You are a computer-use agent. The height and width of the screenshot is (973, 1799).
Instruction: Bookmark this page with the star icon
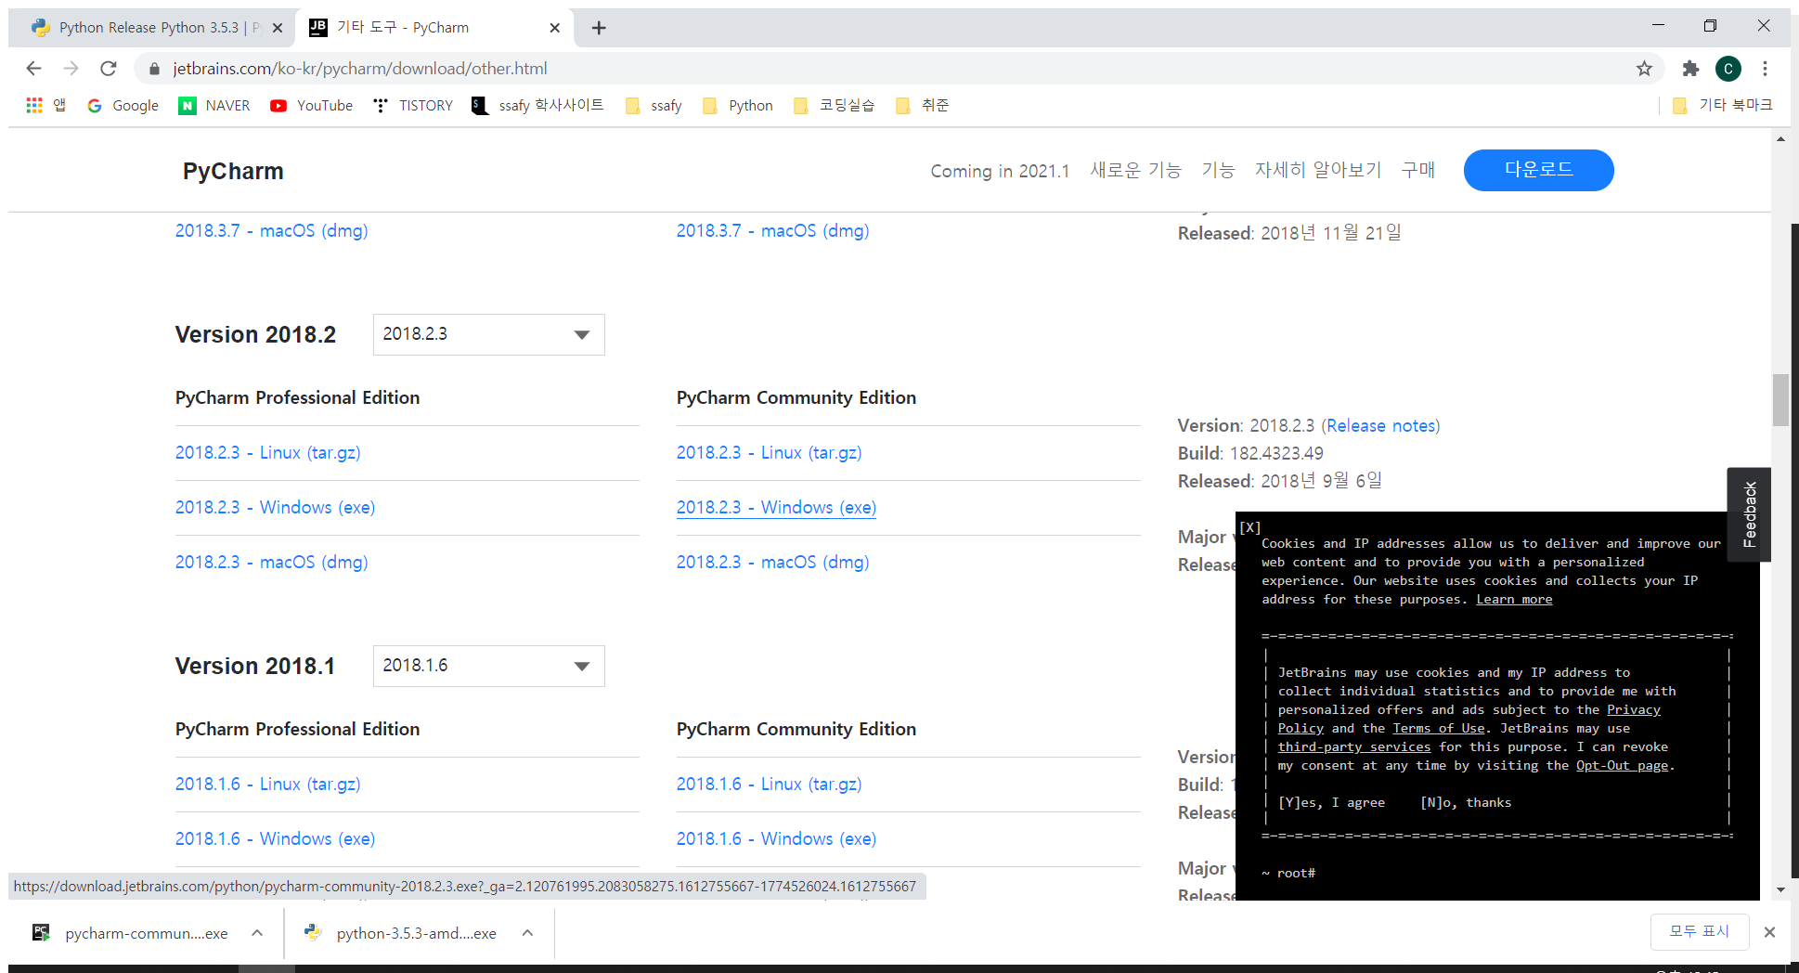point(1644,68)
